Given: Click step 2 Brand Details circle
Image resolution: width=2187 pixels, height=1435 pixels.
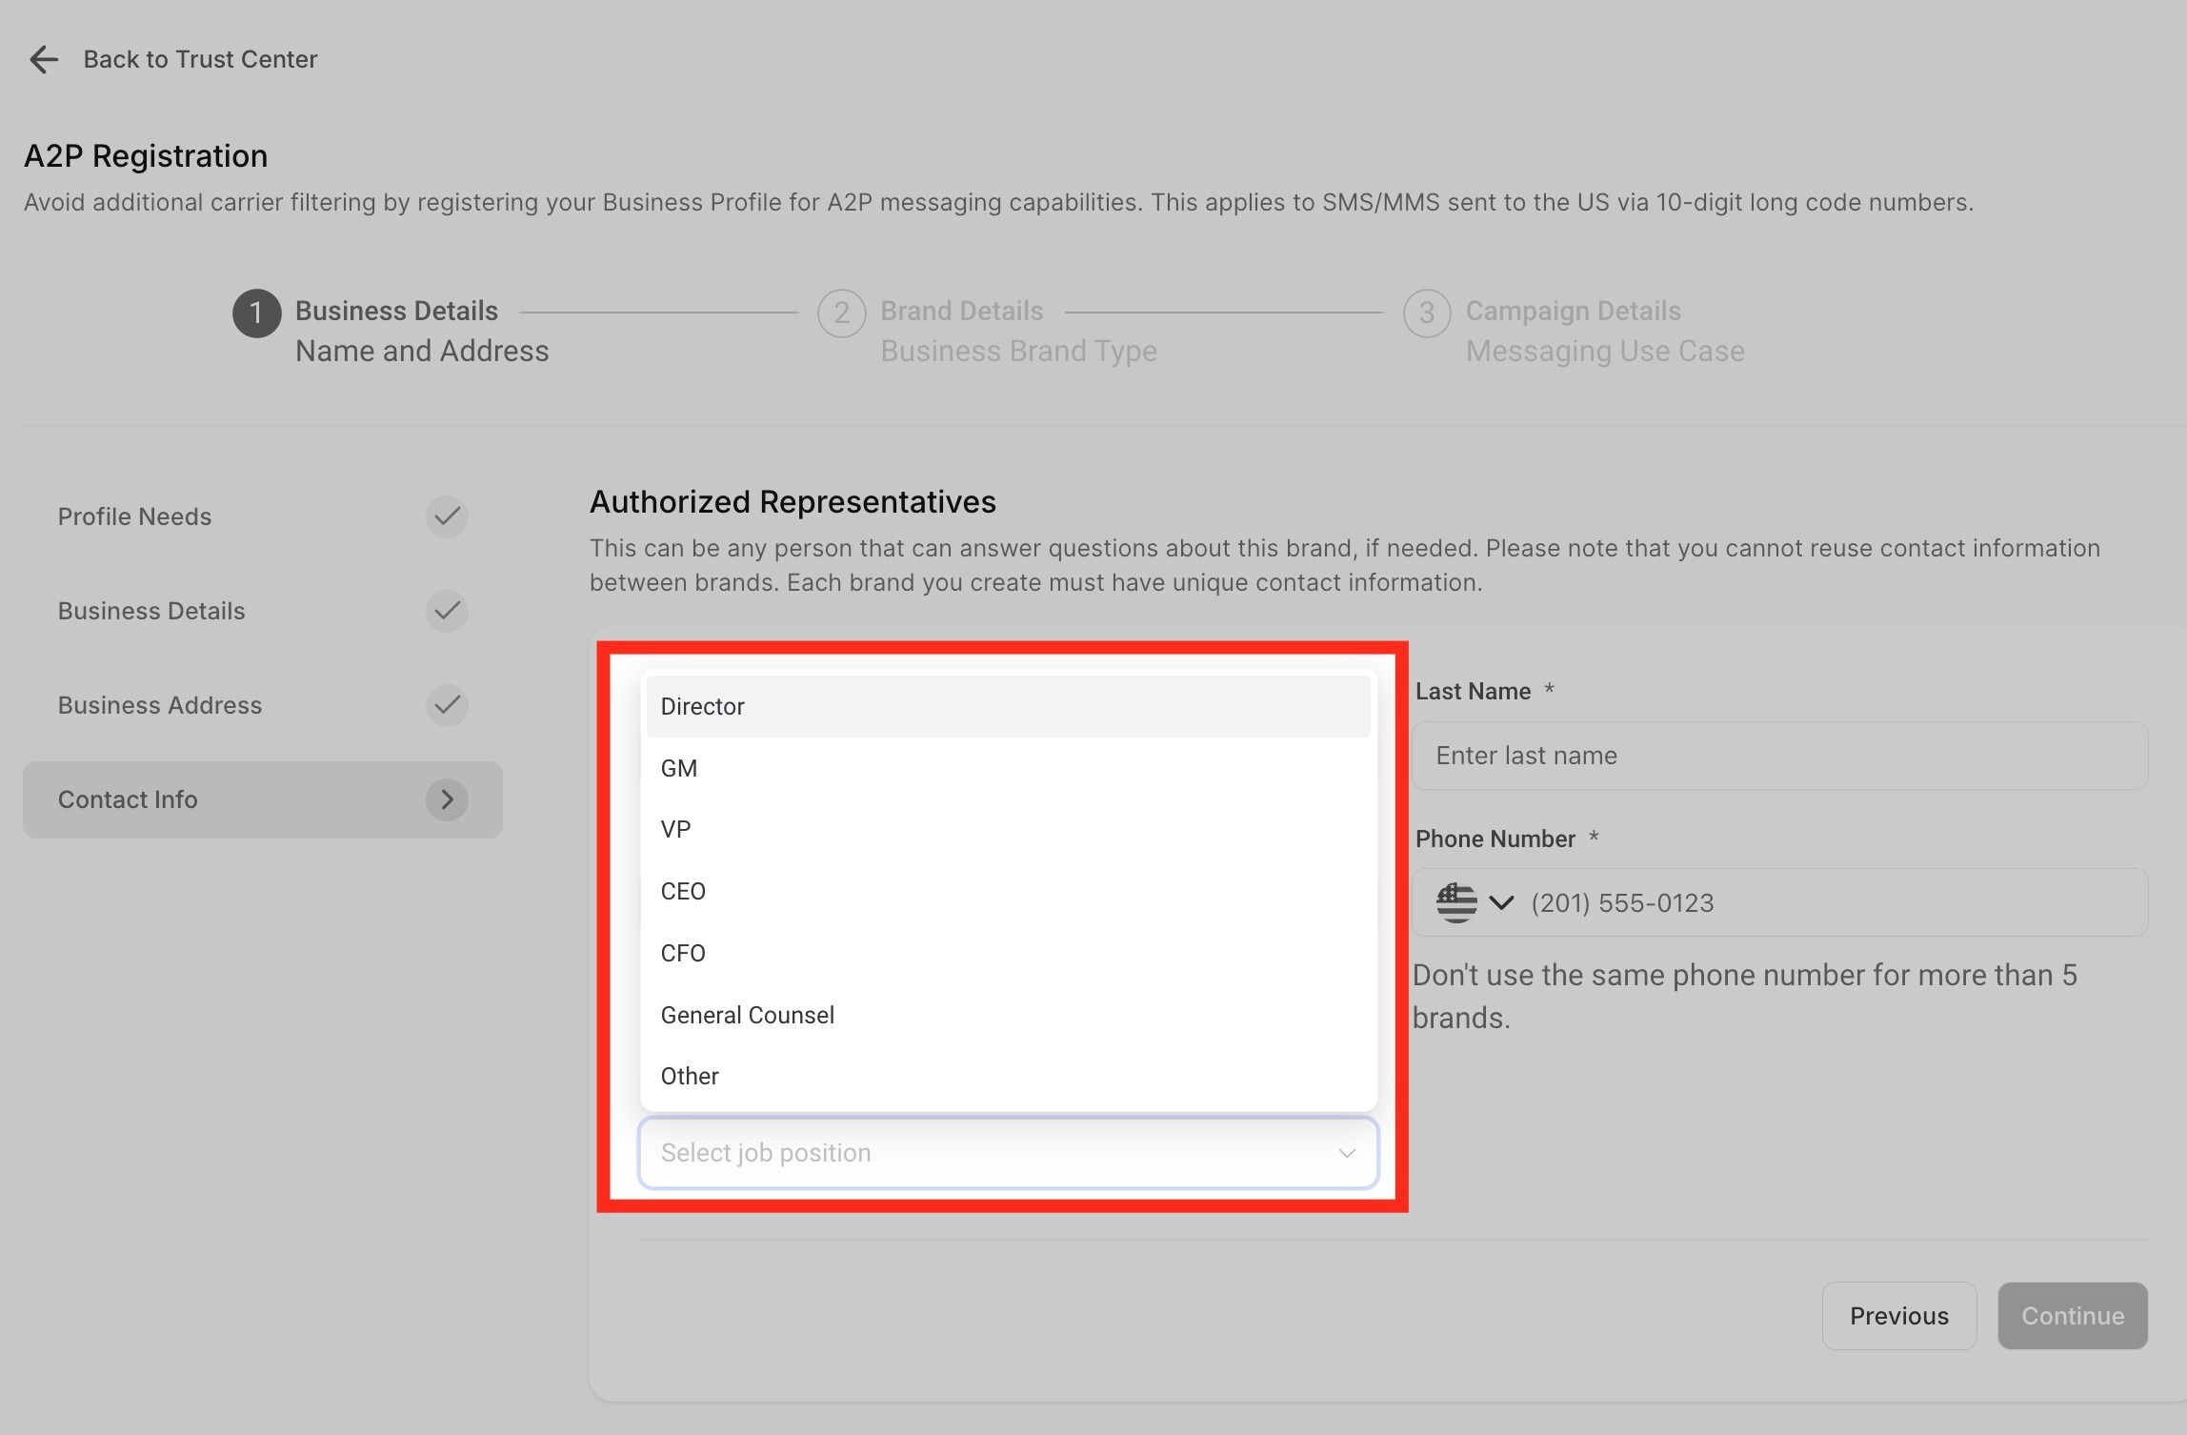Looking at the screenshot, I should tap(841, 313).
